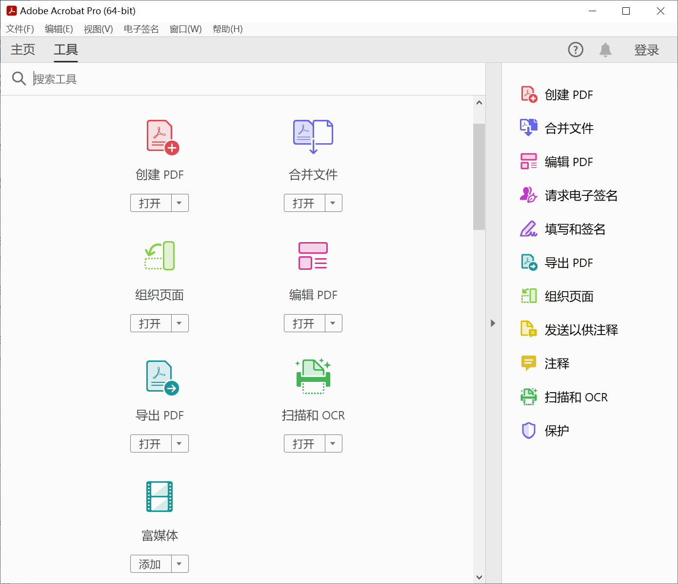The width and height of the screenshot is (678, 584).
Task: Click 打开 button under 扫描和 OCR
Action: 304,444
